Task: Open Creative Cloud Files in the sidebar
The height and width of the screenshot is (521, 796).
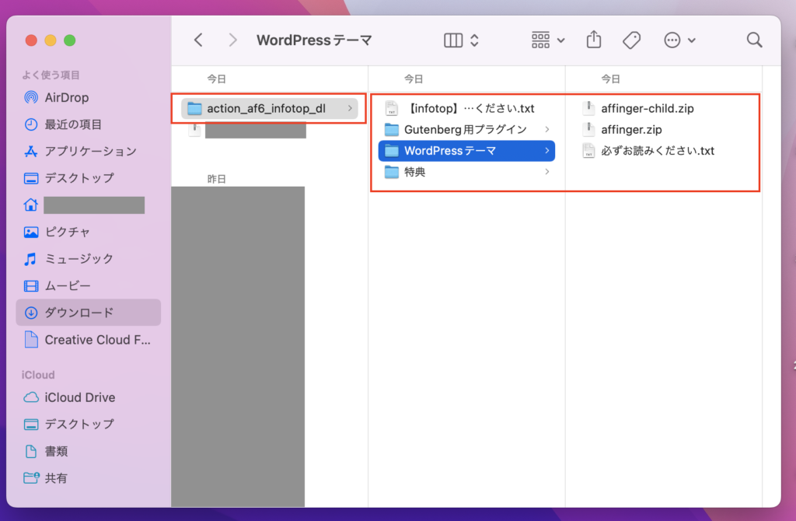Action: click(89, 340)
